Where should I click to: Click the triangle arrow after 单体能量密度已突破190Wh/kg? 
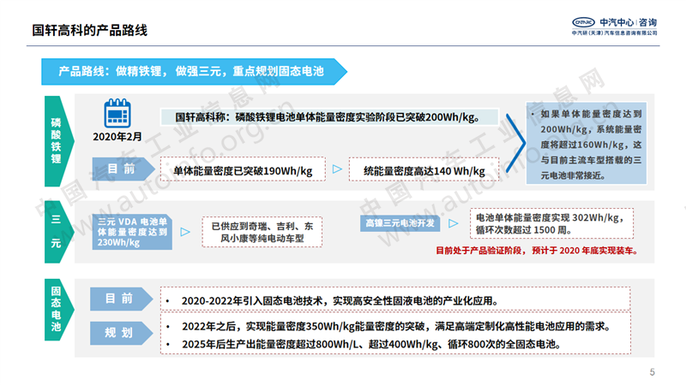(337, 169)
